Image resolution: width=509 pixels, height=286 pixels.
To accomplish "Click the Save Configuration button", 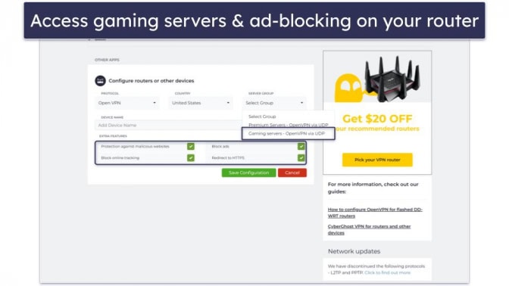I will point(248,173).
